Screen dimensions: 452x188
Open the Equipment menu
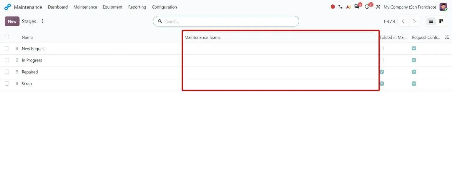point(112,7)
